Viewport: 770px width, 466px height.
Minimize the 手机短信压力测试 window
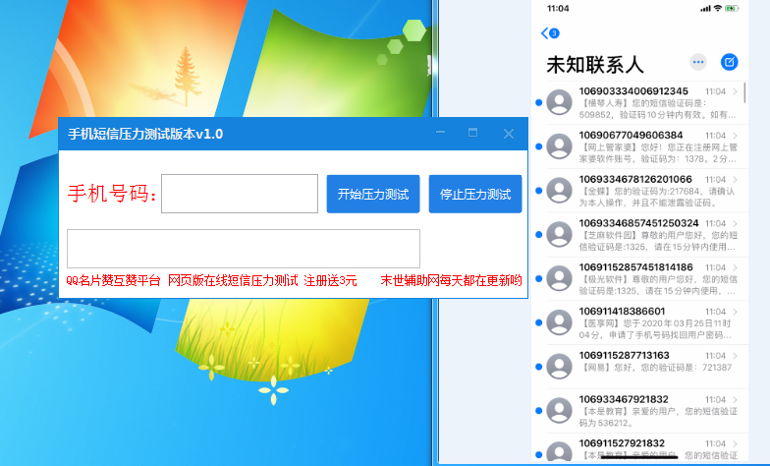click(440, 133)
